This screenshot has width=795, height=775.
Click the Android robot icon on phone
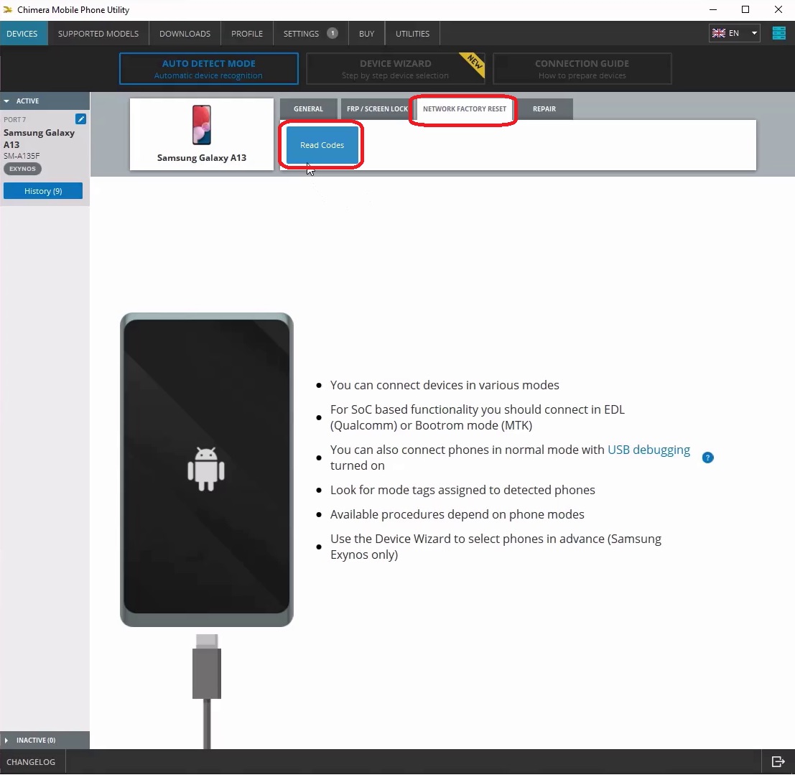point(206,469)
